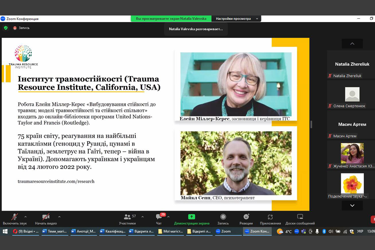This screenshot has width=375, height=250.
Task: Switch to Word Кваліфікац taskbar item
Action: [112, 231]
